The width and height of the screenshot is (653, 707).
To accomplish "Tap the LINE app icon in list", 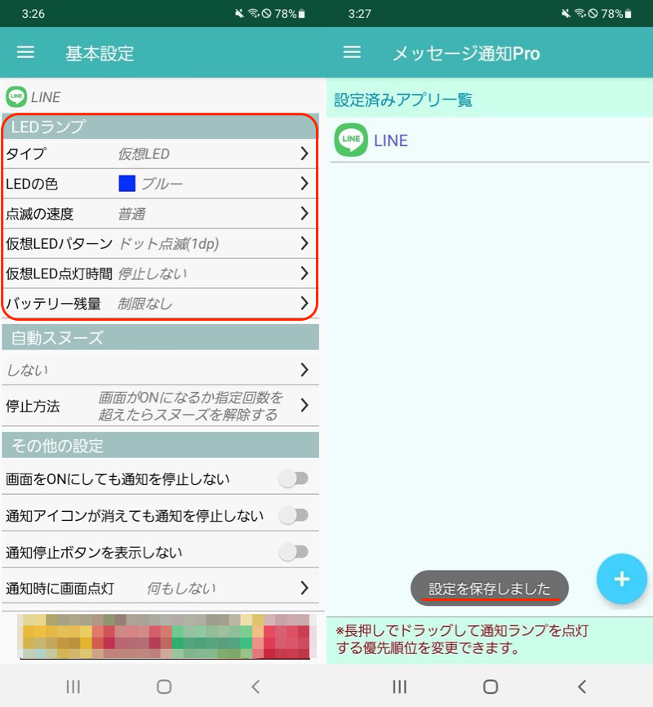I will [351, 140].
